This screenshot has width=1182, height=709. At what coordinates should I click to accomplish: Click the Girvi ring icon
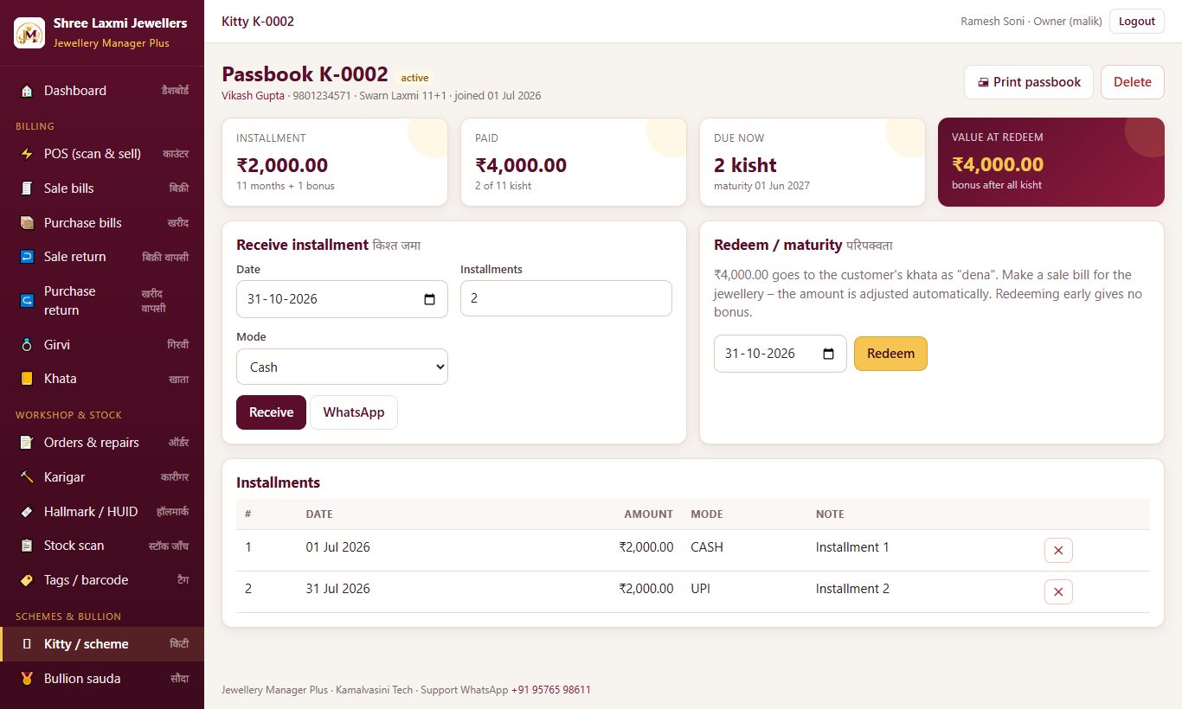(27, 345)
